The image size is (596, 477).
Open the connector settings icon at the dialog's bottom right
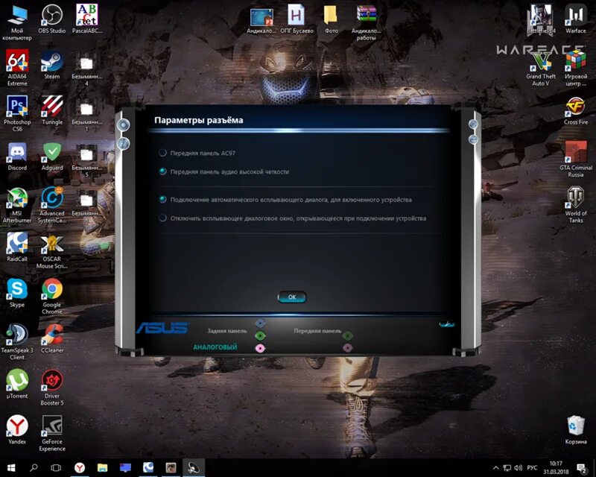pos(446,324)
